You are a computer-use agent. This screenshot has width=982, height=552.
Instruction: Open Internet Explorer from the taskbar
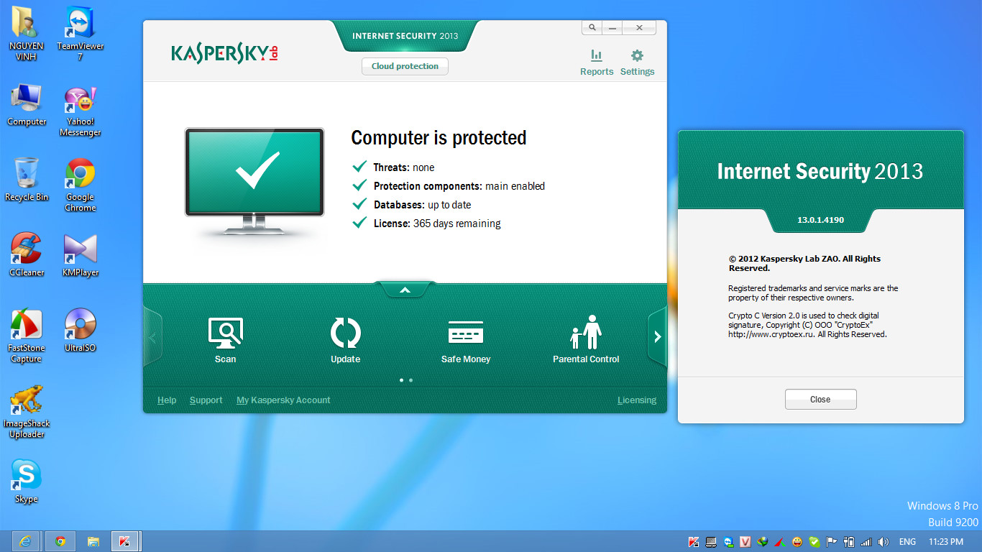point(26,541)
